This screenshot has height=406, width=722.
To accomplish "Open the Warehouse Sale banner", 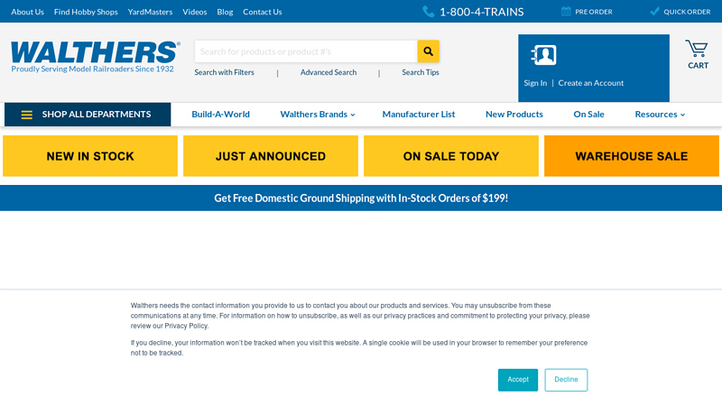I will tap(632, 156).
